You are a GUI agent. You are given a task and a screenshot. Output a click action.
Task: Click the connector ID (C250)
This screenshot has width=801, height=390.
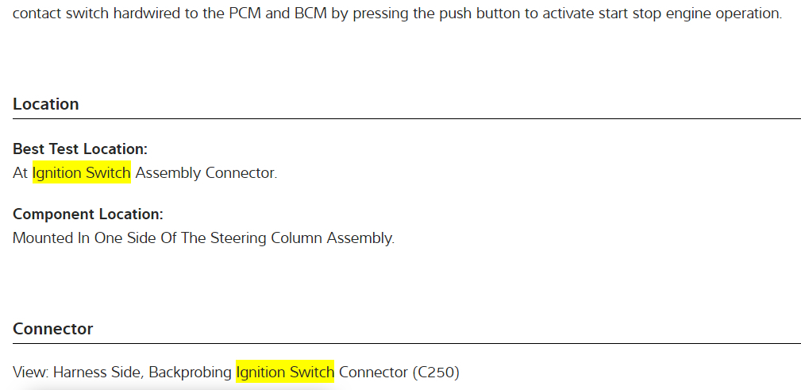pyautogui.click(x=436, y=371)
